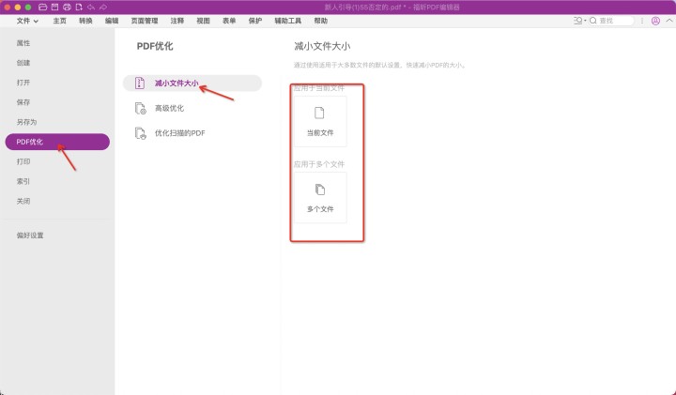676x395 pixels.
Task: Open 偏好设置 in the sidebar
Action: [30, 235]
